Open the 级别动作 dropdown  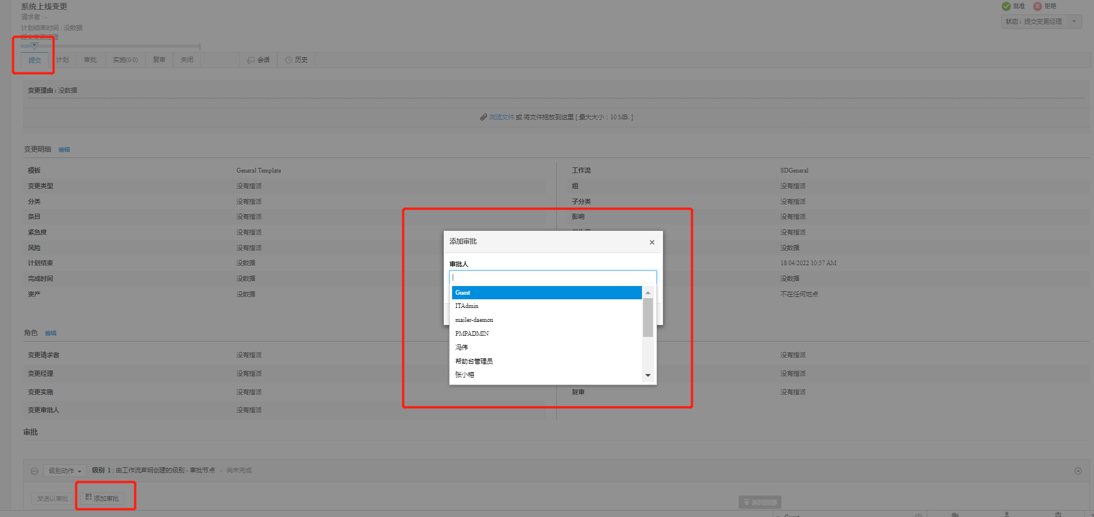(x=65, y=471)
